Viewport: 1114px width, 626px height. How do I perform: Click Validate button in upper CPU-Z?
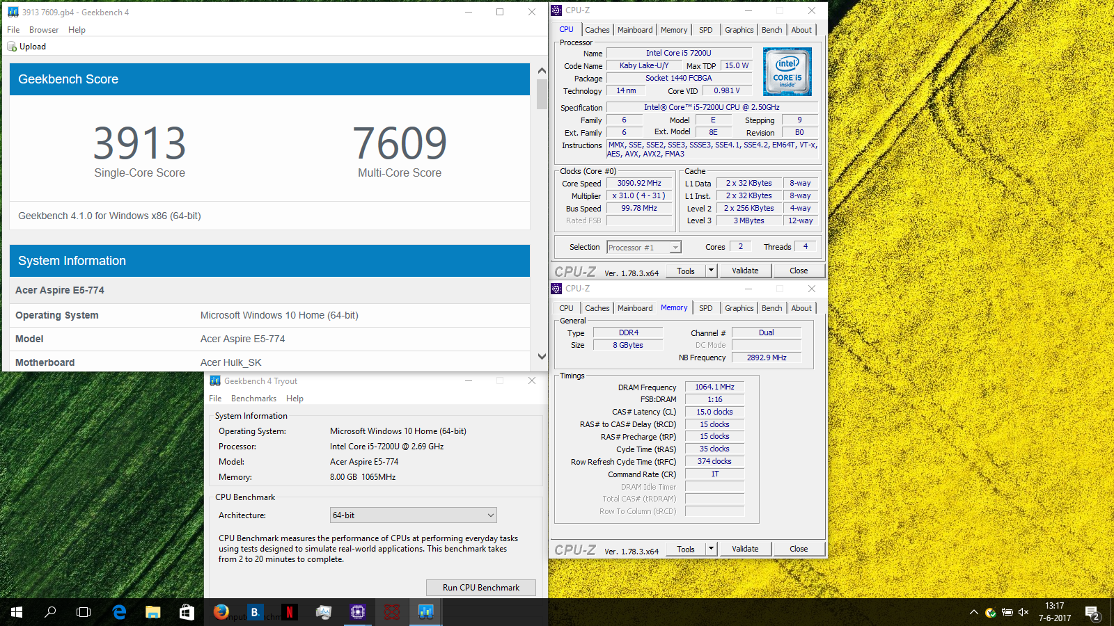click(x=745, y=271)
